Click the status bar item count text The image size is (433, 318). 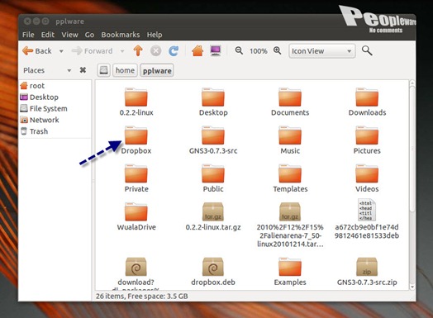click(141, 297)
